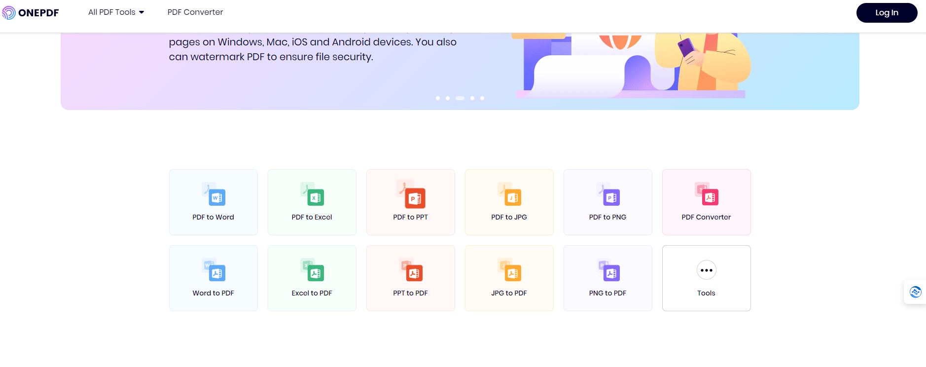Open PDF Converter in the top navigation

(x=195, y=12)
